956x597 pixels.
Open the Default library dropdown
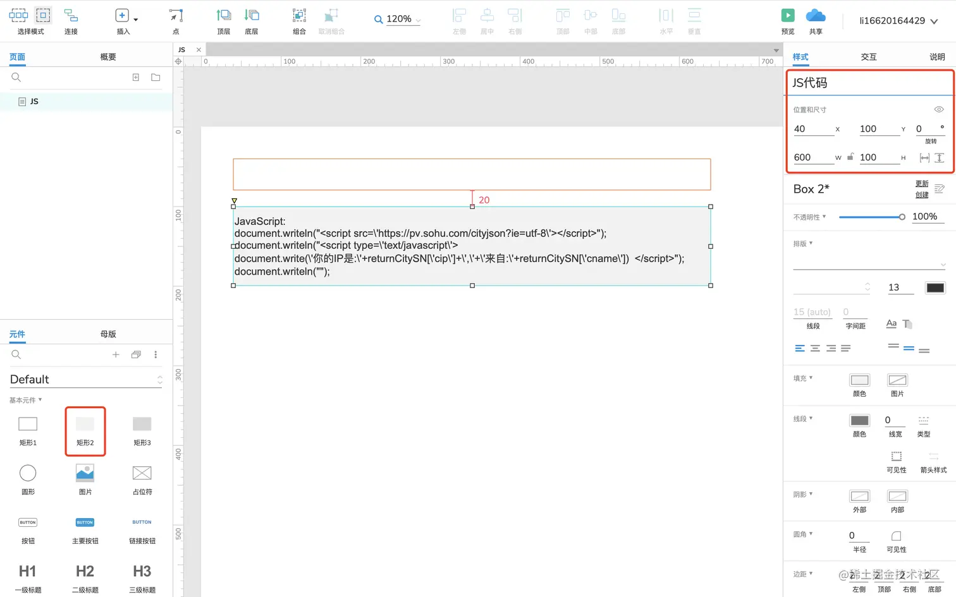(86, 379)
